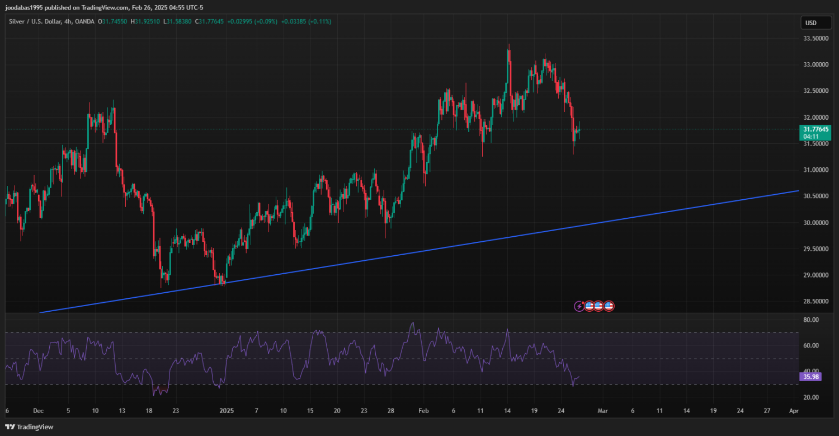Click the 33.50000 level on price axis

[x=816, y=39]
